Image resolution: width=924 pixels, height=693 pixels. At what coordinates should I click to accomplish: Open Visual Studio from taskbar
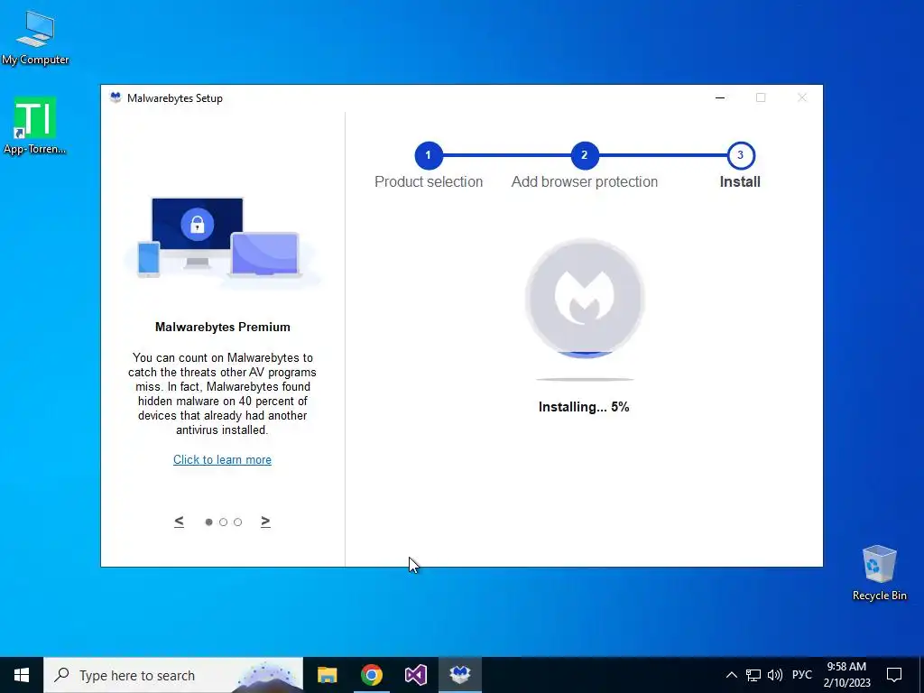pos(415,675)
